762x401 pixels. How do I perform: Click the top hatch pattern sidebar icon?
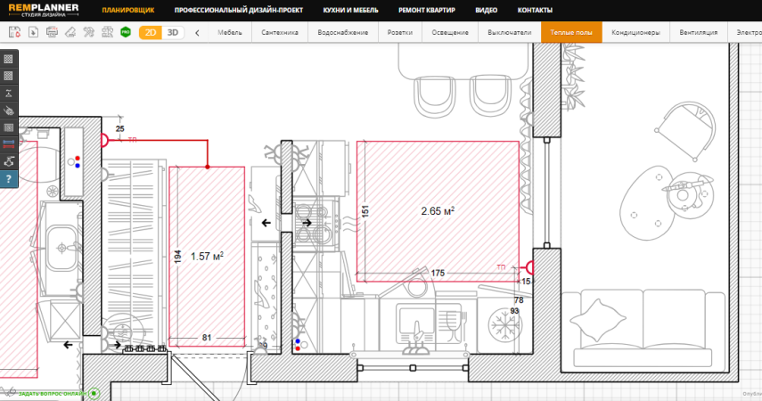pyautogui.click(x=8, y=59)
